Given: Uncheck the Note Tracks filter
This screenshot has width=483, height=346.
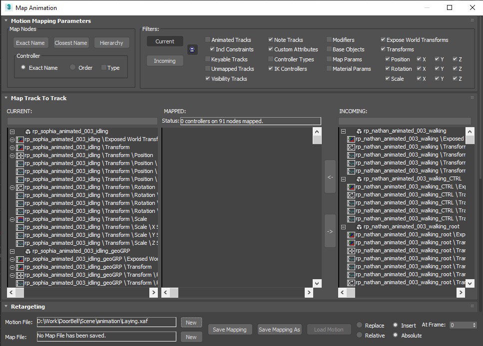Looking at the screenshot, I should tap(270, 40).
